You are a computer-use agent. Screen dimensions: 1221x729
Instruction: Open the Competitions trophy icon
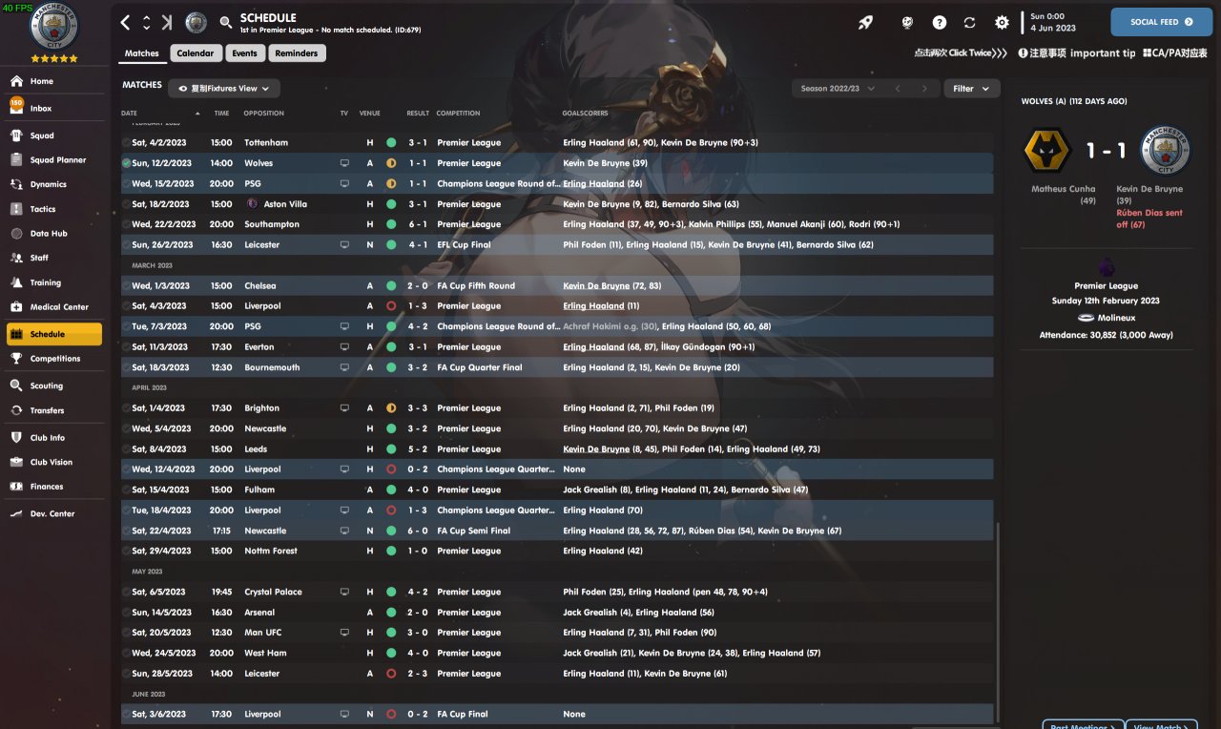[16, 359]
